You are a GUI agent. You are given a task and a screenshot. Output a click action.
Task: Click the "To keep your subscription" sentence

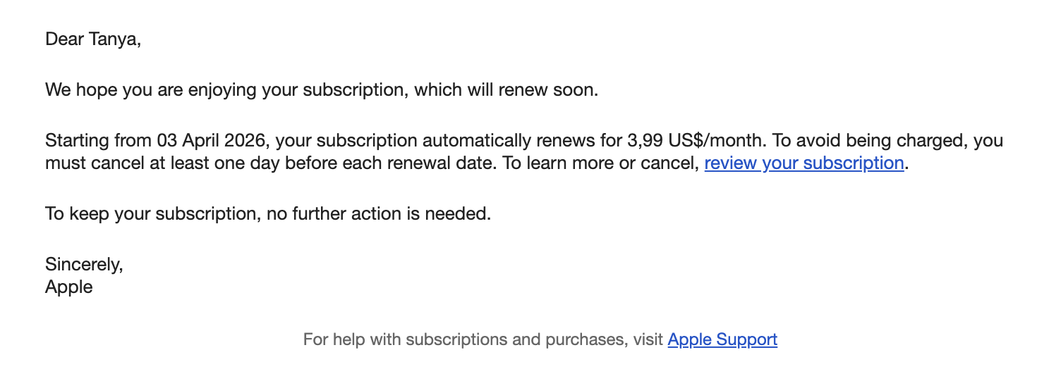click(x=152, y=213)
